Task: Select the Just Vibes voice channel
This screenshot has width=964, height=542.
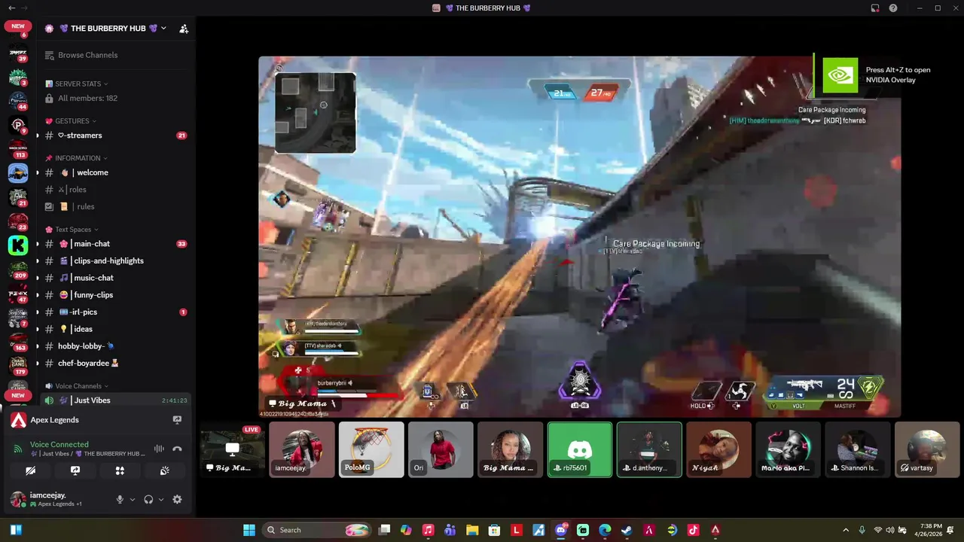Action: click(x=115, y=400)
